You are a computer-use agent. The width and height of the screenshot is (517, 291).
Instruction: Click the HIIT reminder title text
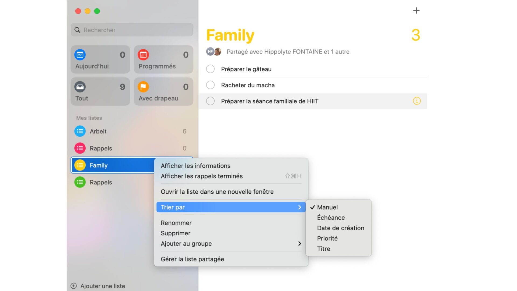click(270, 101)
